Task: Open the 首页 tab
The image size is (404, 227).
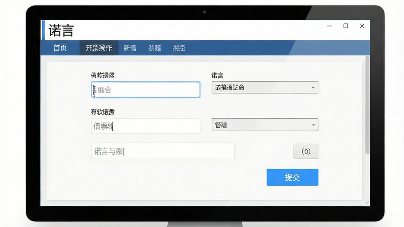Action: (60, 48)
